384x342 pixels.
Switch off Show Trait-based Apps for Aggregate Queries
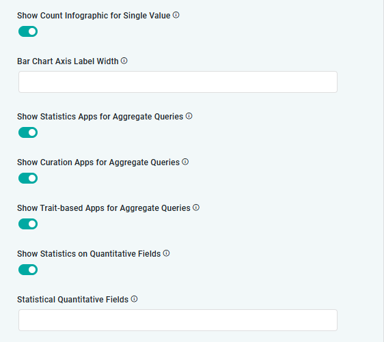[x=28, y=224]
